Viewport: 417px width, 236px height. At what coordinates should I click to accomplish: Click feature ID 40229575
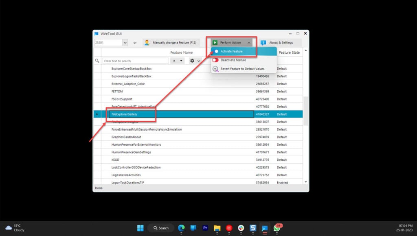pos(263,167)
